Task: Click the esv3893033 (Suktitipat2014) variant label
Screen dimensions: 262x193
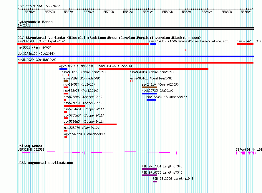Action: click(42, 41)
